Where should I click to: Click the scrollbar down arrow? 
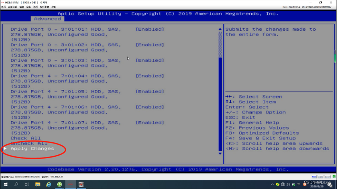tap(220, 154)
